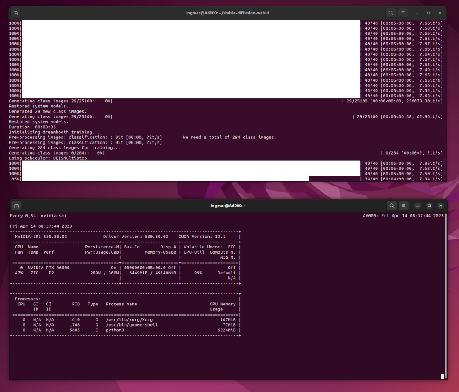Open search in the stable-diffusion-webui terminal
459x392 pixels.
pyautogui.click(x=391, y=13)
